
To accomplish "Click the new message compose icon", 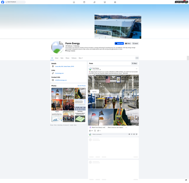I will 186,180.
